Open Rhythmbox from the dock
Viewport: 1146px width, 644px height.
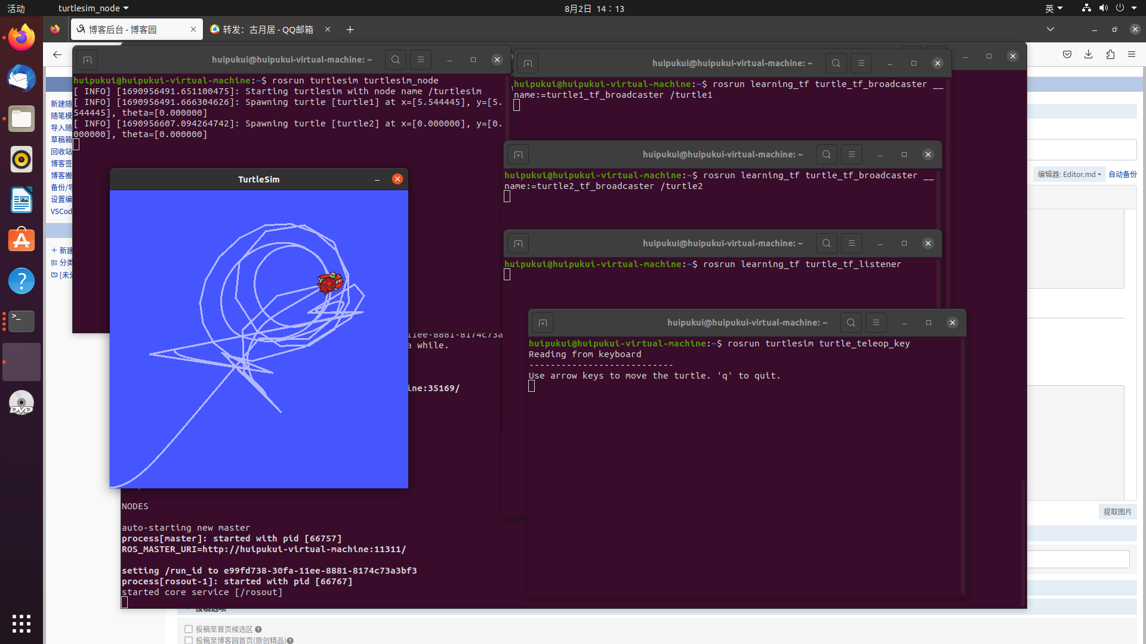click(21, 159)
